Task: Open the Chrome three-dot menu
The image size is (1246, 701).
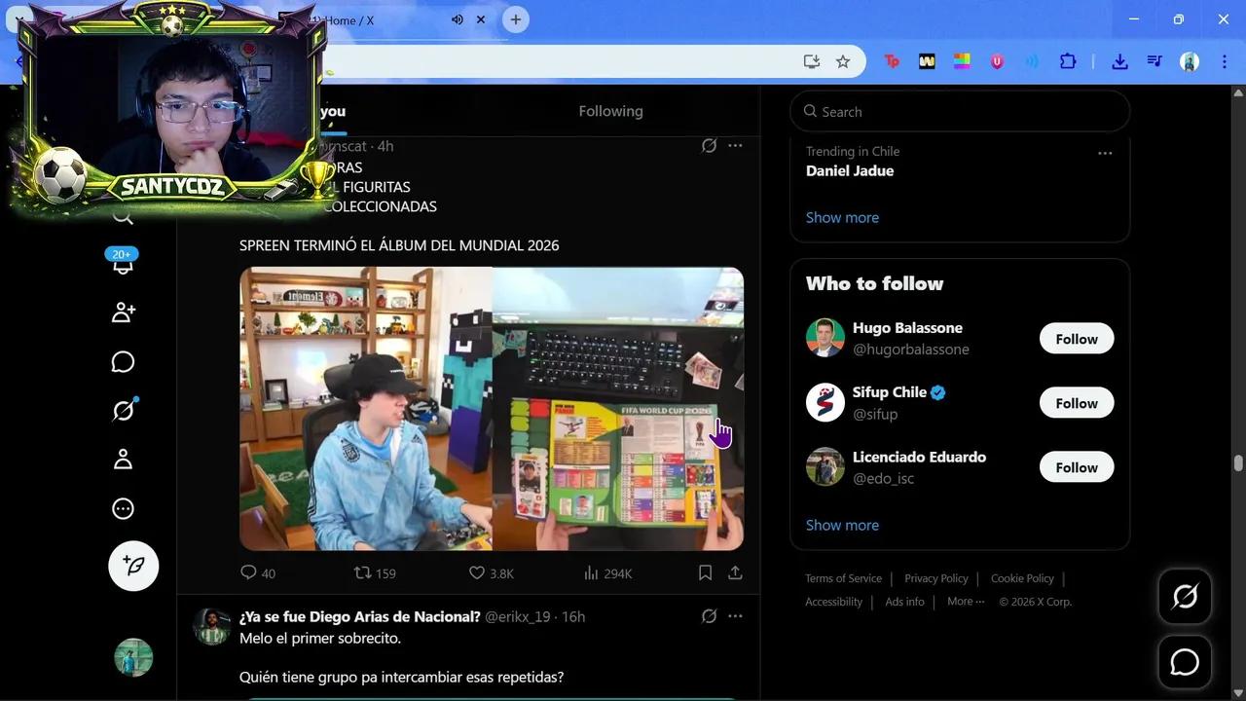Action: click(1225, 61)
